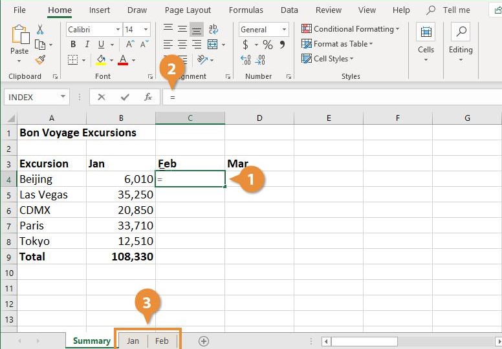Click the Format Painter brush icon
Image resolution: width=502 pixels, height=349 pixels.
(40, 59)
